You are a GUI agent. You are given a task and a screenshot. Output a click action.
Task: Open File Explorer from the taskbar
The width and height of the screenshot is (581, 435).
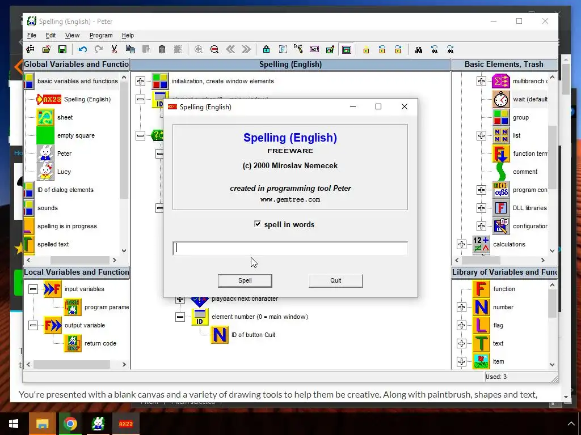tap(42, 424)
